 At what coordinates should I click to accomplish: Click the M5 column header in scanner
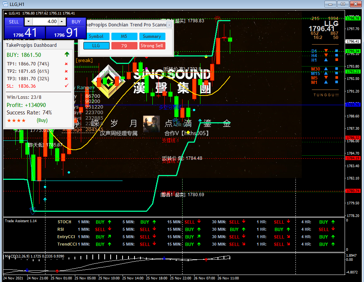(124, 36)
